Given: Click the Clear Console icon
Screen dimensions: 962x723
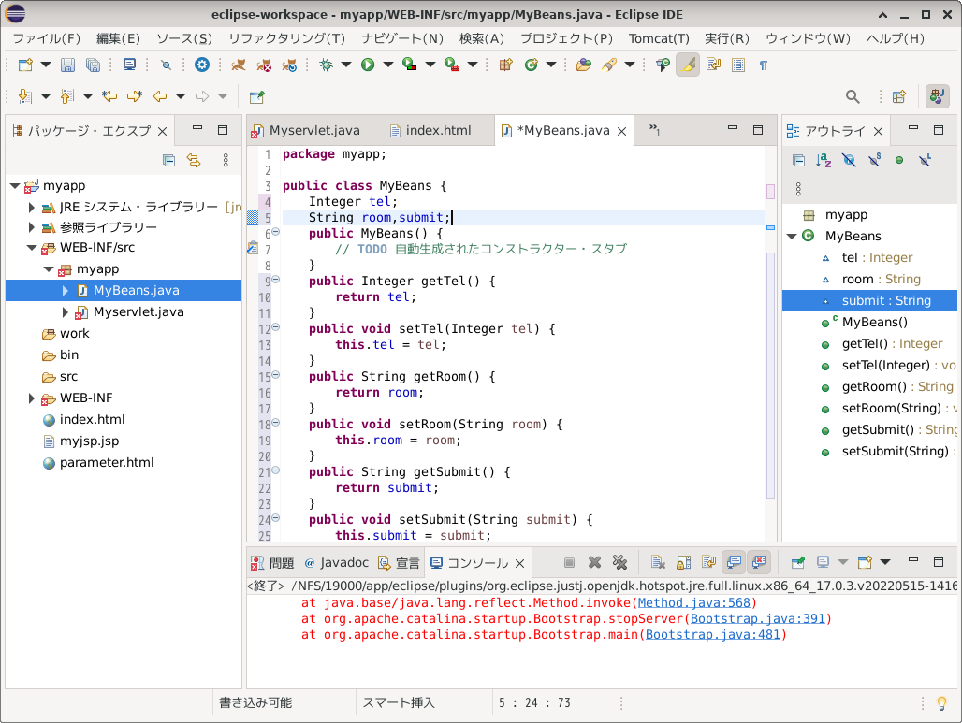Looking at the screenshot, I should (x=658, y=562).
